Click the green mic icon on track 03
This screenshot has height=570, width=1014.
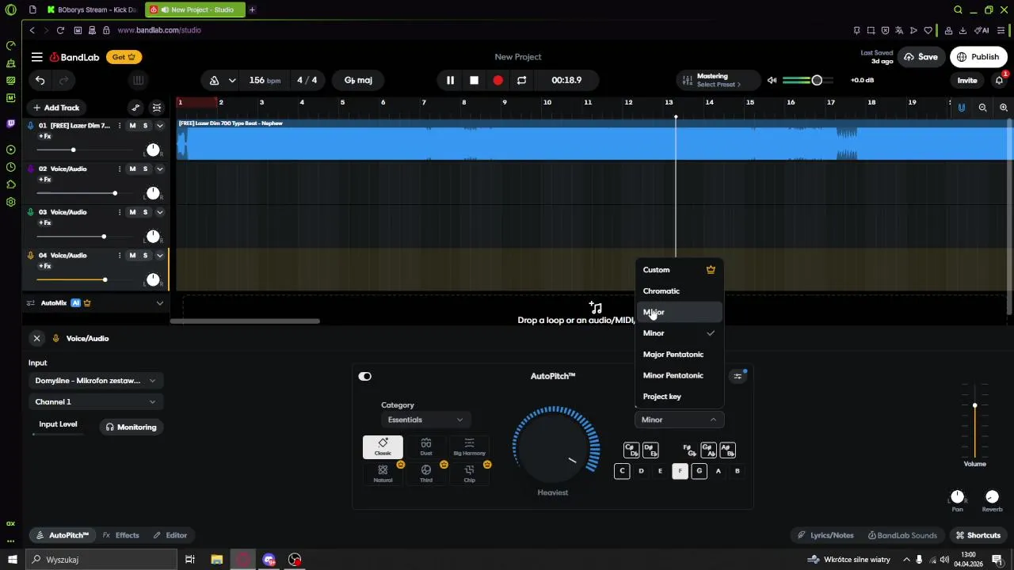(x=31, y=212)
